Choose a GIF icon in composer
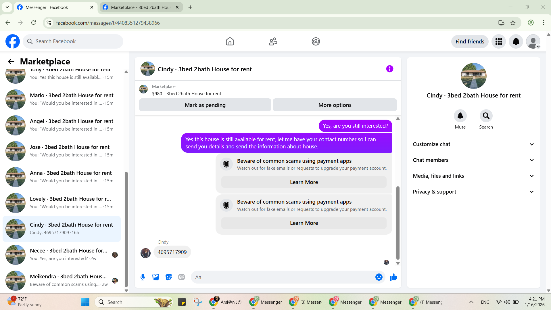551x310 pixels. click(x=181, y=277)
